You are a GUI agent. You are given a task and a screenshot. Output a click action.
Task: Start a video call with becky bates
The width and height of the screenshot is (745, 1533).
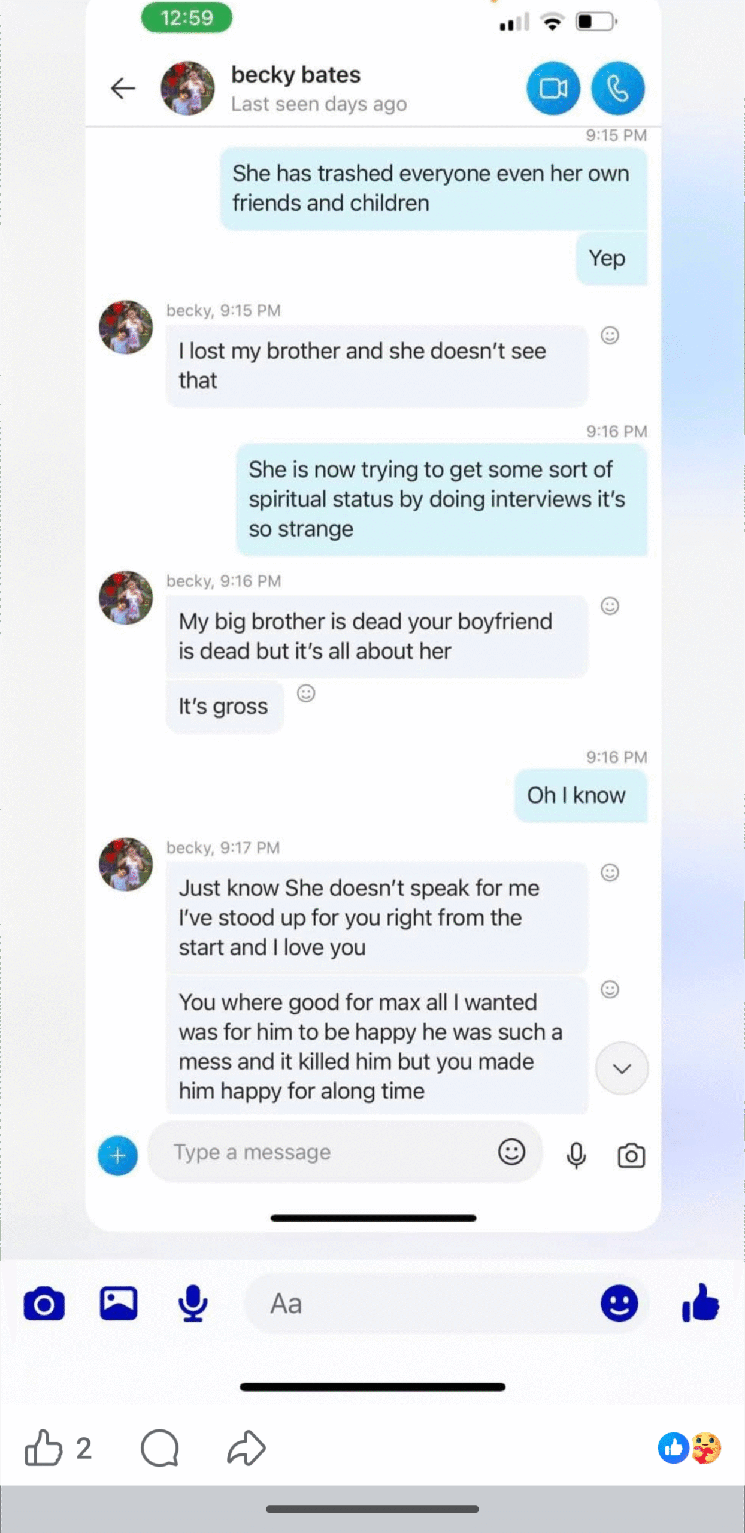pos(553,89)
